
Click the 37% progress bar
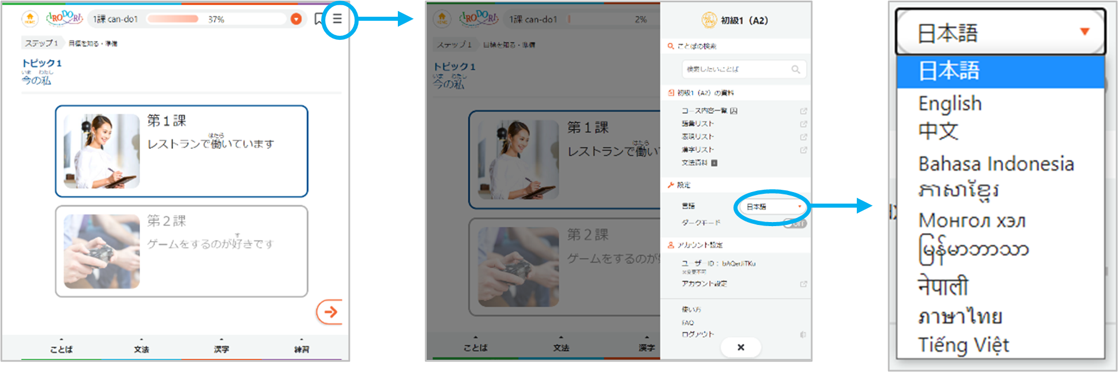pyautogui.click(x=216, y=19)
